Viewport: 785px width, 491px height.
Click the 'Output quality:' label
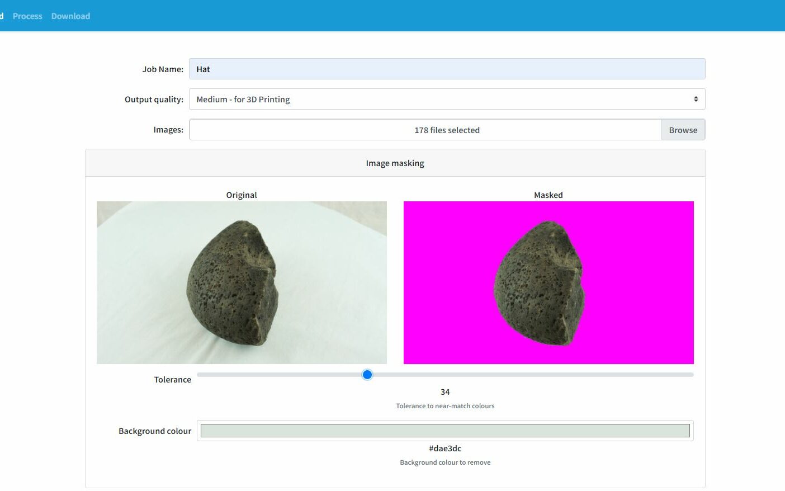154,100
